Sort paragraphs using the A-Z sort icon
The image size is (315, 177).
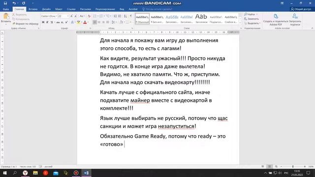[x=126, y=16]
